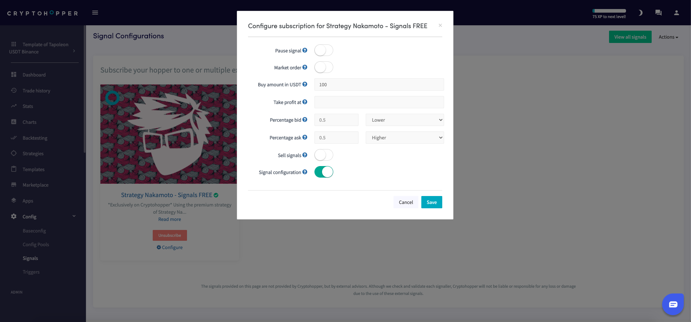The height and width of the screenshot is (322, 691).
Task: Open the Backtesting panel
Action: click(x=35, y=138)
